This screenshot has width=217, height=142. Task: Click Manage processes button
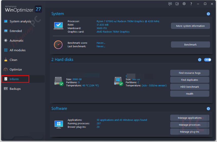pyautogui.click(x=190, y=125)
